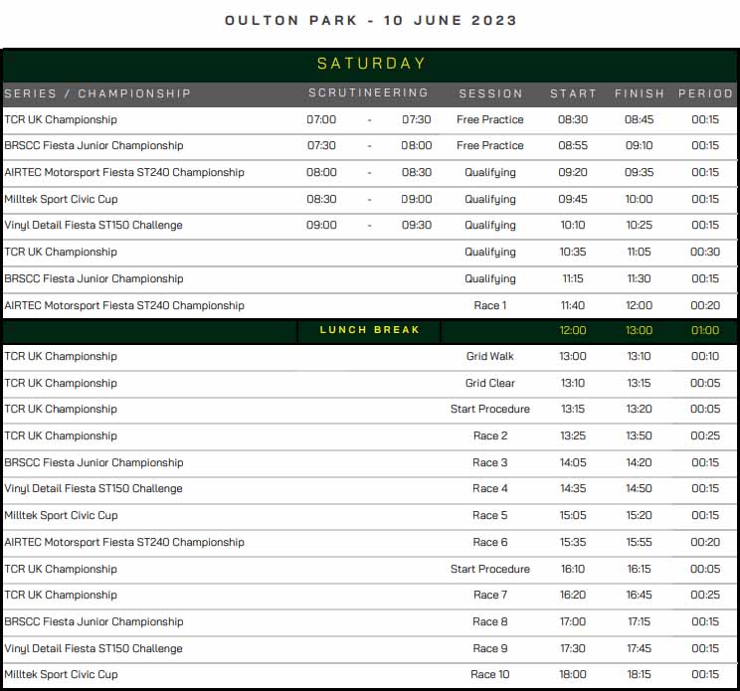Select the Race 1 session cell
Screen dimensions: 740x691
(489, 305)
